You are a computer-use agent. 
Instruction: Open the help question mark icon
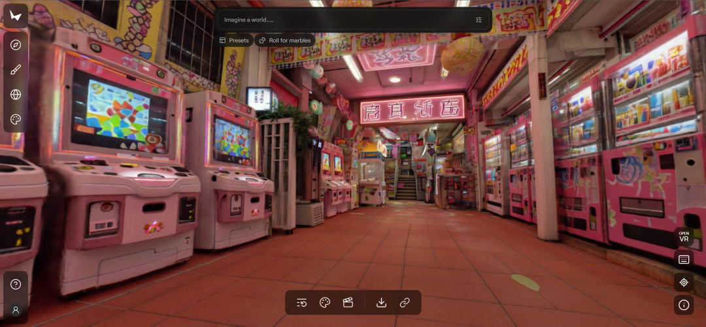pyautogui.click(x=16, y=285)
